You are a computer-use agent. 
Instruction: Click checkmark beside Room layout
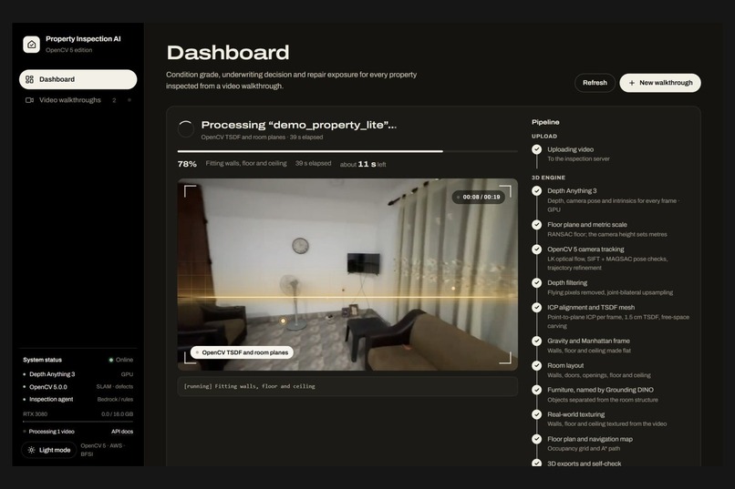click(537, 365)
